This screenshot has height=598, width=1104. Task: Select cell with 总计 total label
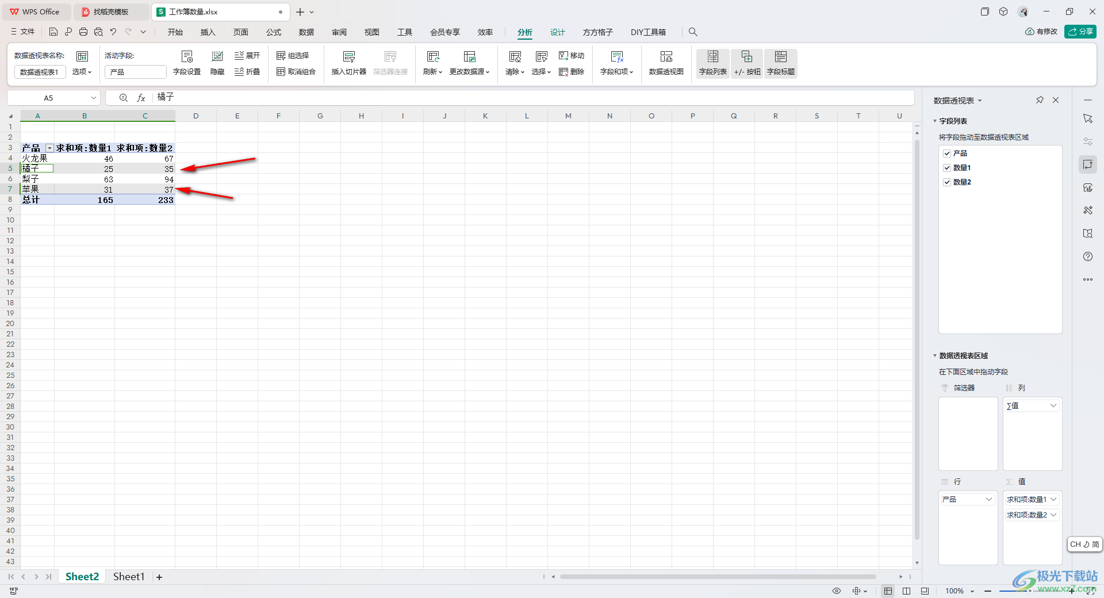click(37, 200)
